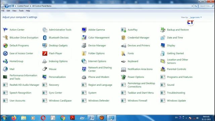This screenshot has width=215, height=121.
Task: Open the Help menu
Action: point(28,11)
